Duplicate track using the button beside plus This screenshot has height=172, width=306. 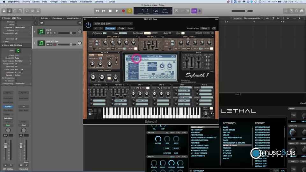(x=42, y=23)
